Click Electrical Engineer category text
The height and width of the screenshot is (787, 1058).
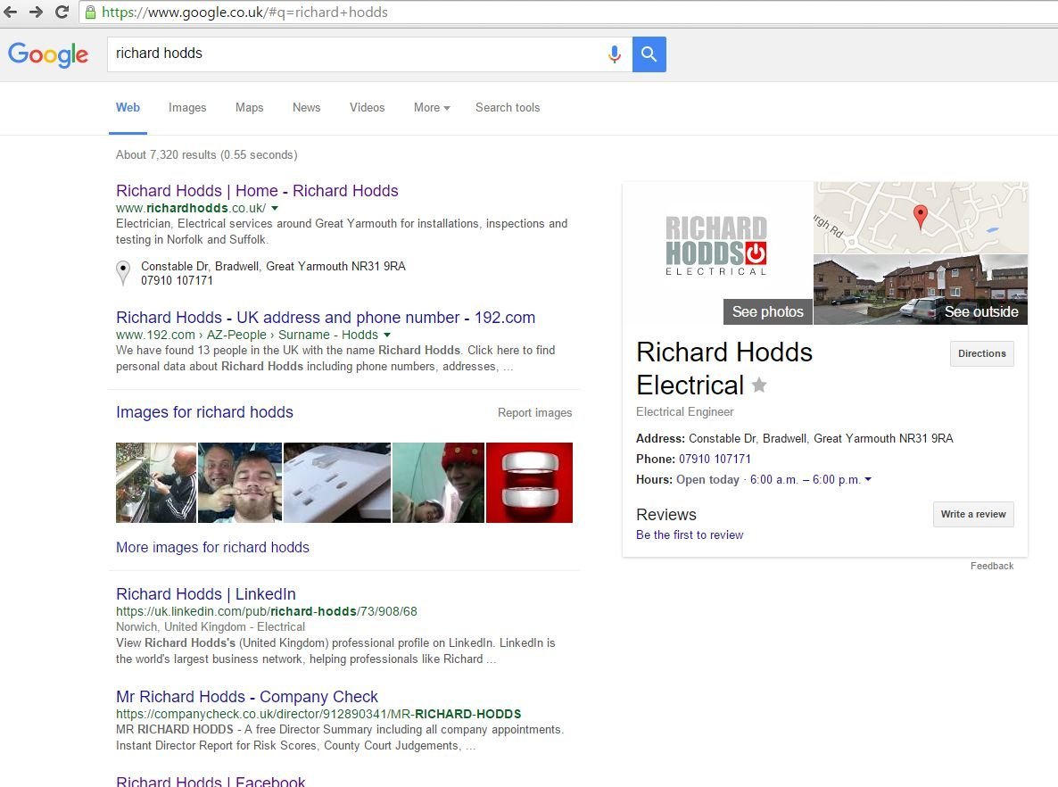[x=684, y=411]
